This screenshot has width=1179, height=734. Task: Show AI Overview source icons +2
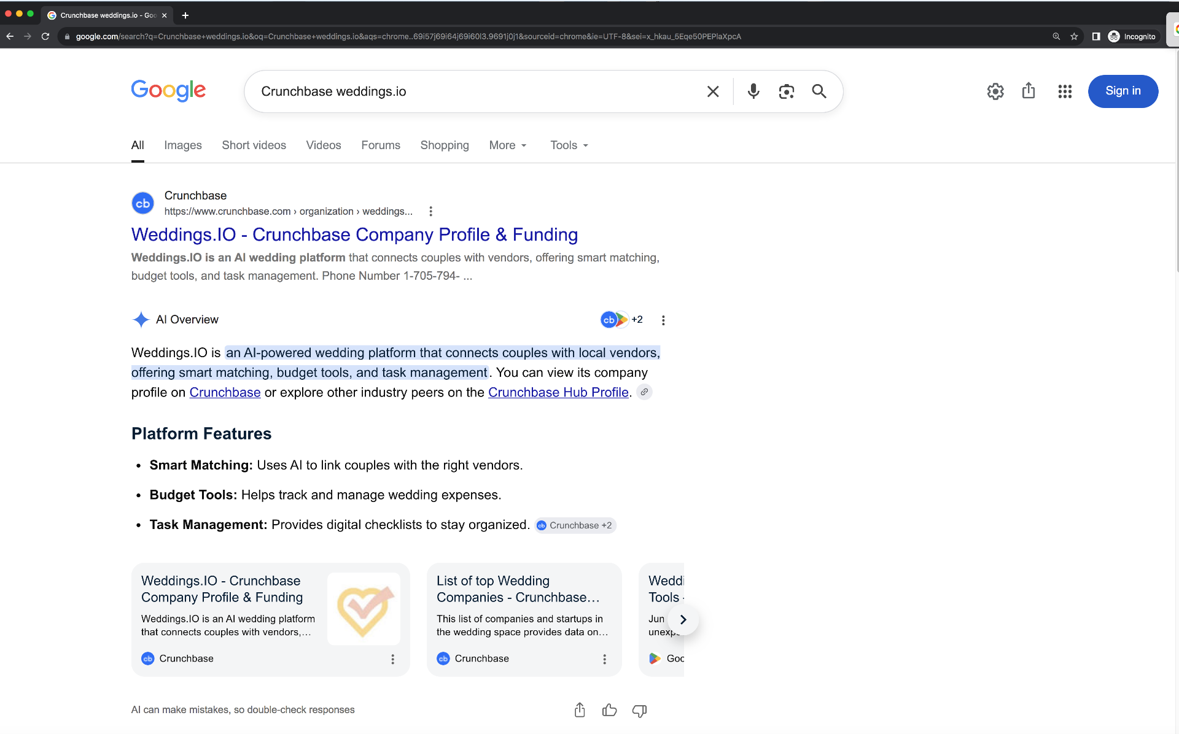click(621, 320)
